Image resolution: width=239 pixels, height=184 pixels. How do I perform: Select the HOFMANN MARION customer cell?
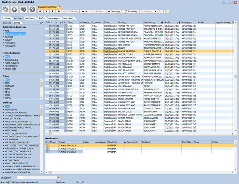tap(131, 96)
